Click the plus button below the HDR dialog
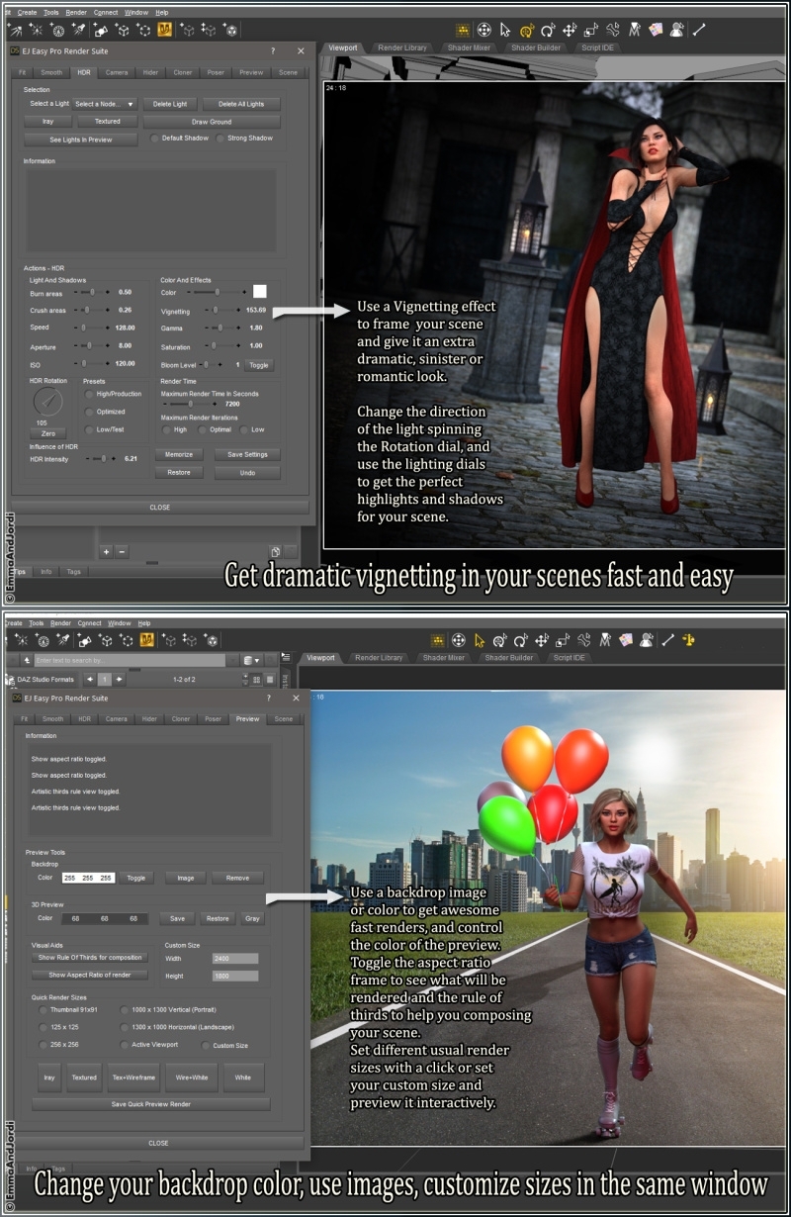This screenshot has width=791, height=1217. click(106, 551)
